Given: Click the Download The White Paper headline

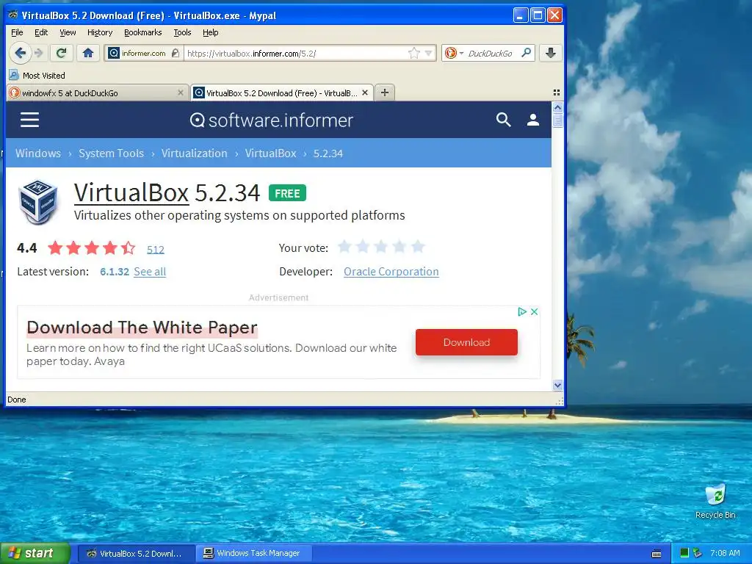Looking at the screenshot, I should pyautogui.click(x=142, y=328).
